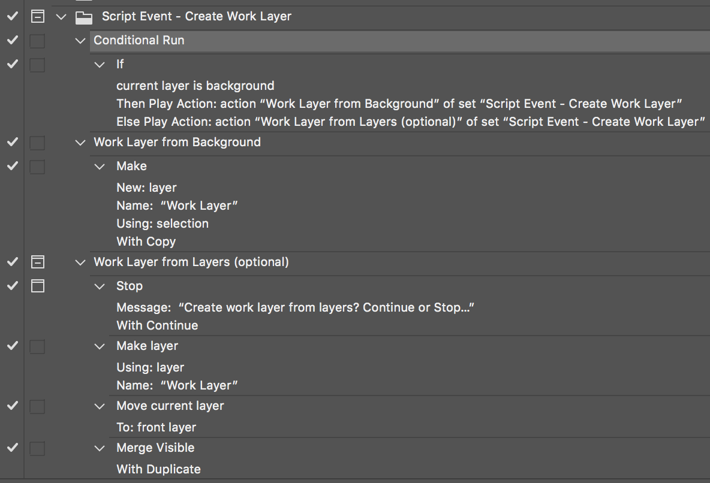This screenshot has width=710, height=483.
Task: Click the Conditional Run action name
Action: pyautogui.click(x=139, y=40)
